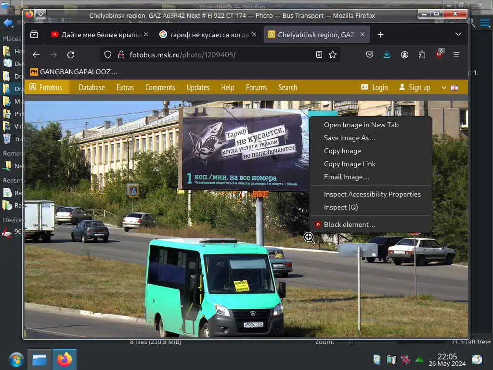Open the uBlock Origin toolbar icon
The height and width of the screenshot is (370, 493).
tap(439, 54)
